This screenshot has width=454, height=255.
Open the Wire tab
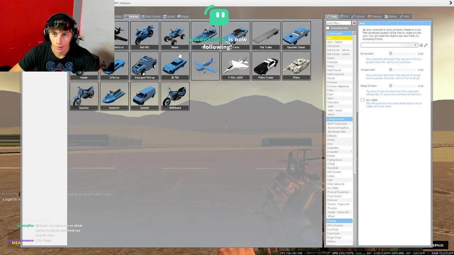[x=404, y=16]
